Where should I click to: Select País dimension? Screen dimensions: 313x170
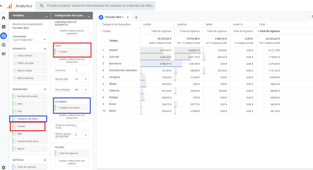[30, 111]
